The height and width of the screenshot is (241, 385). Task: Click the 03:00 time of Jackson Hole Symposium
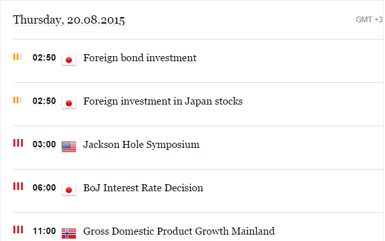44,145
